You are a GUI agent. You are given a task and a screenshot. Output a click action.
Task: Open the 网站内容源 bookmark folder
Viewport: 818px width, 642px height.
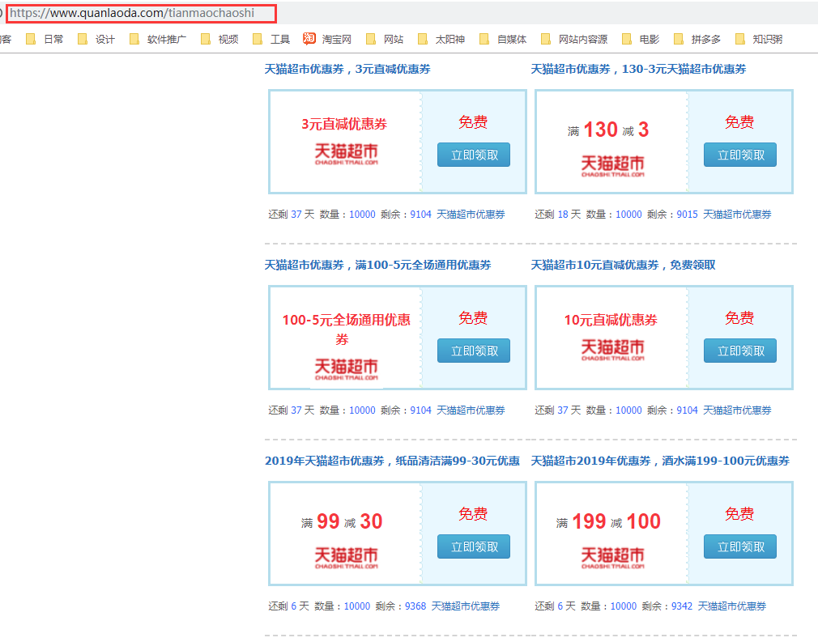tap(574, 39)
